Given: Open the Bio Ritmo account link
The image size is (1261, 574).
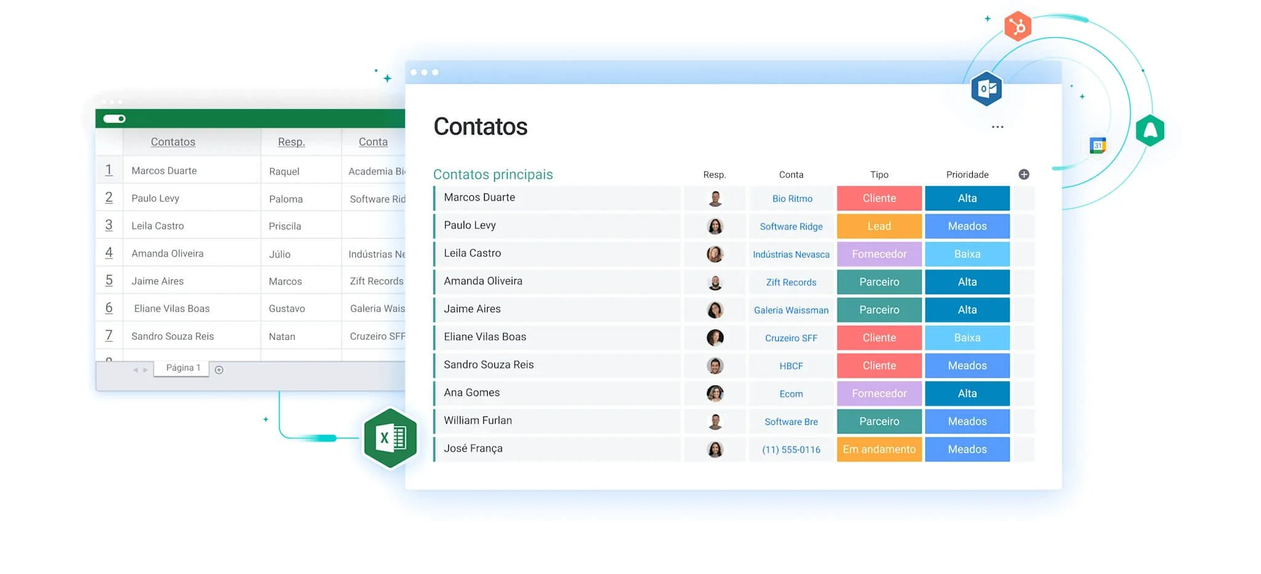Looking at the screenshot, I should (791, 198).
